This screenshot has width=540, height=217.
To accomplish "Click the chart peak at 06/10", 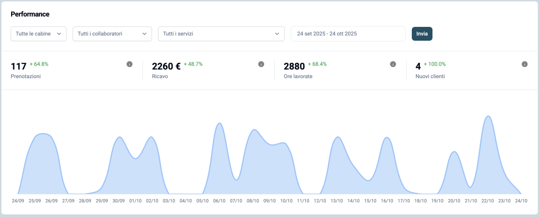I will 220,125.
